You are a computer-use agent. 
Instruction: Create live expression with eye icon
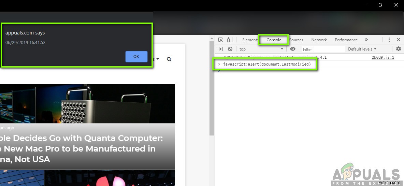[x=293, y=49]
